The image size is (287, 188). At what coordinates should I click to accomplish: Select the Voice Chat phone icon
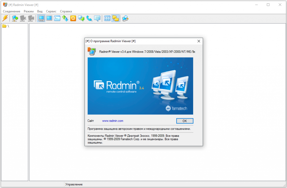pyautogui.click(x=89, y=18)
